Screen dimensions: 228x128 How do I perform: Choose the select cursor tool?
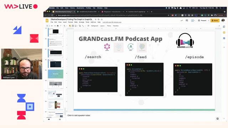70,26
